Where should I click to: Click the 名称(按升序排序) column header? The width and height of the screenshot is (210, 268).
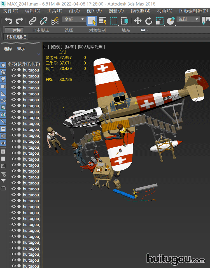tap(24, 64)
